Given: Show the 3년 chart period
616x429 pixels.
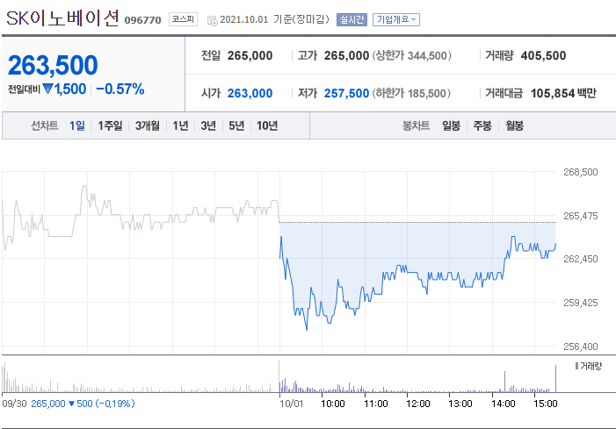Looking at the screenshot, I should [208, 125].
